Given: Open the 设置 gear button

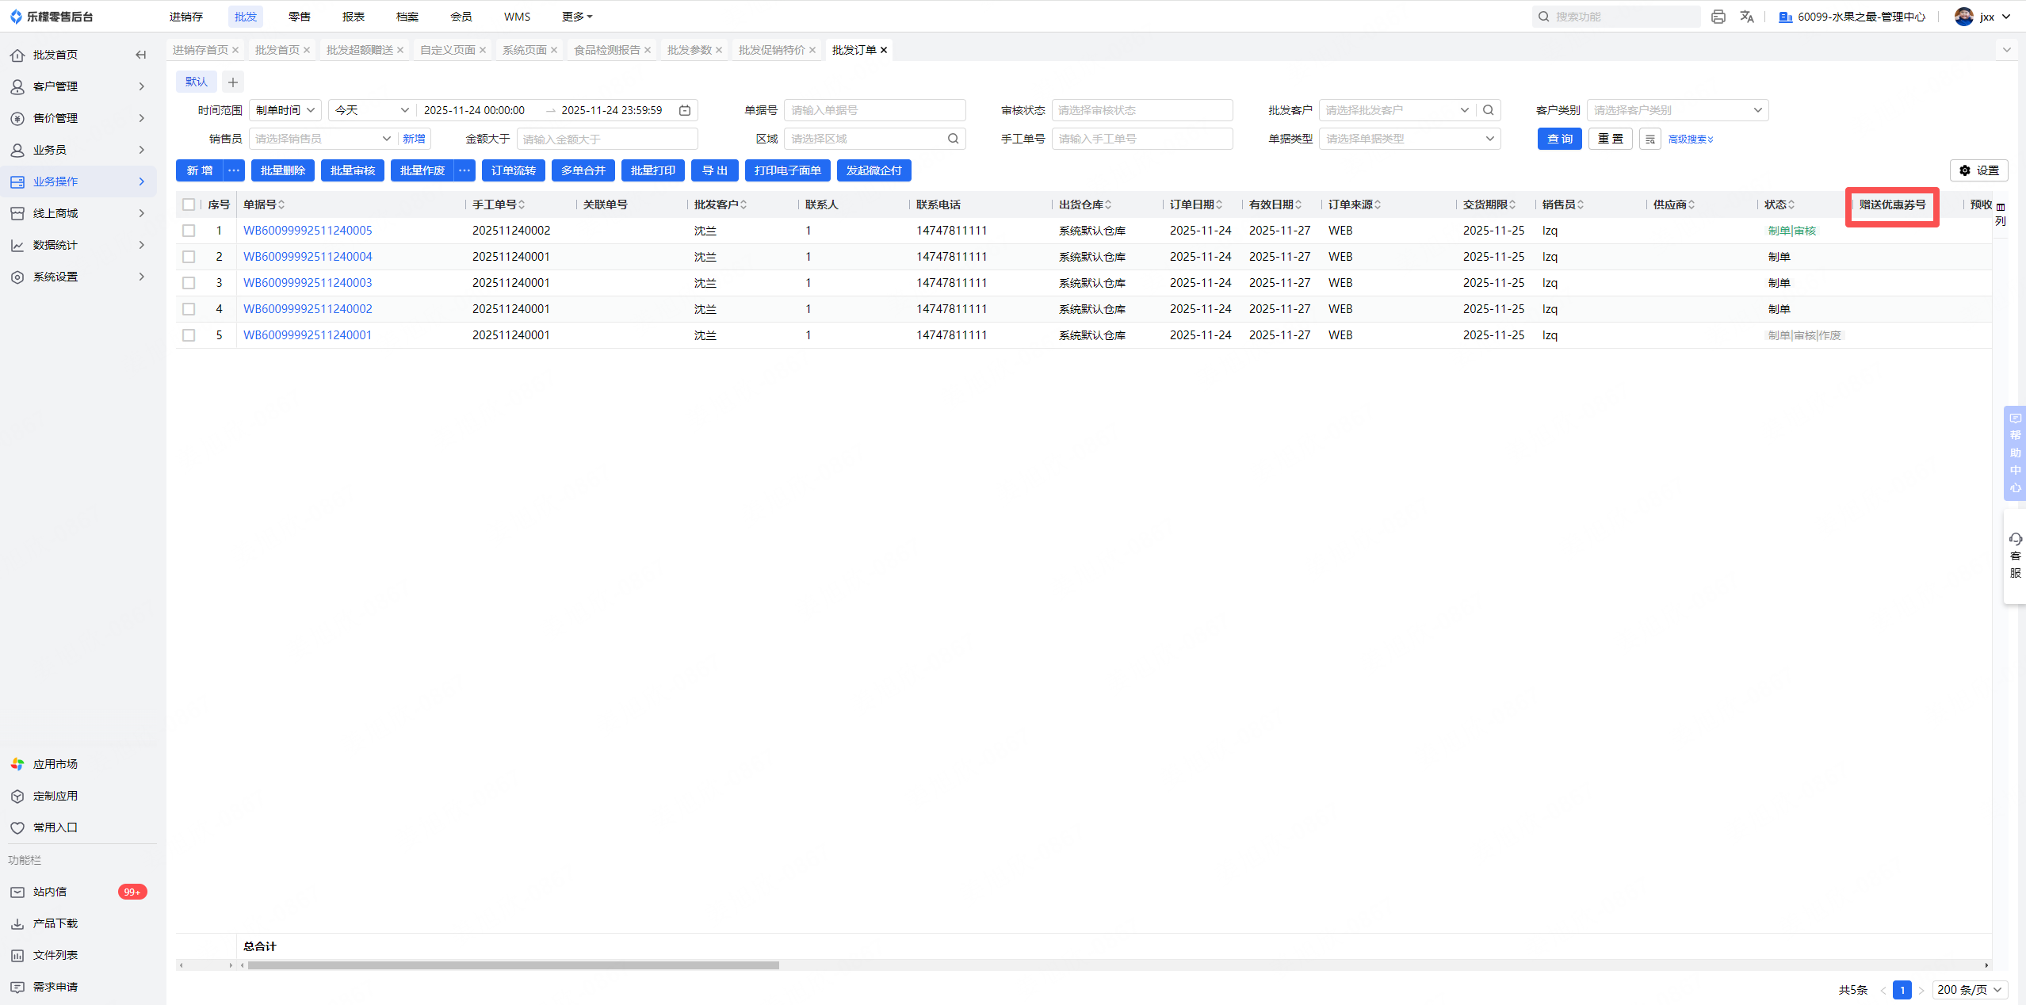Looking at the screenshot, I should click(1979, 170).
